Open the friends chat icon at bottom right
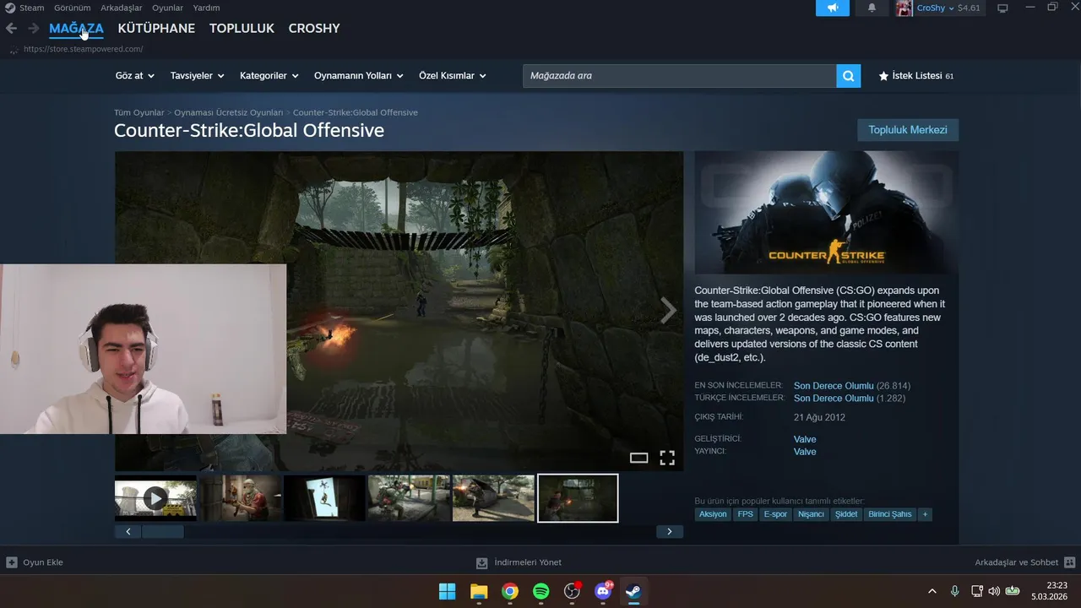 (1069, 562)
